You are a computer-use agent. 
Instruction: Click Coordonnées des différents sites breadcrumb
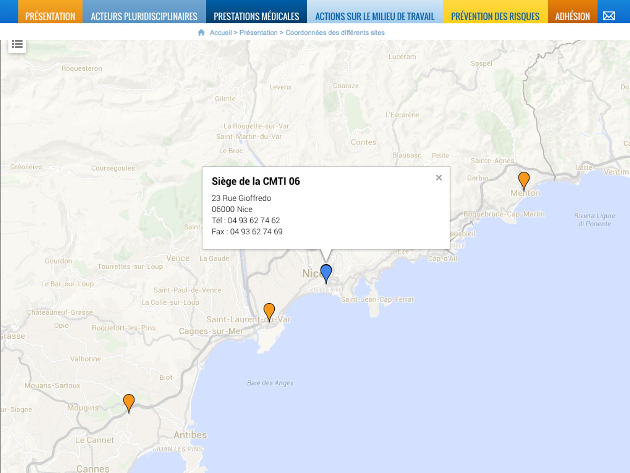tap(335, 33)
